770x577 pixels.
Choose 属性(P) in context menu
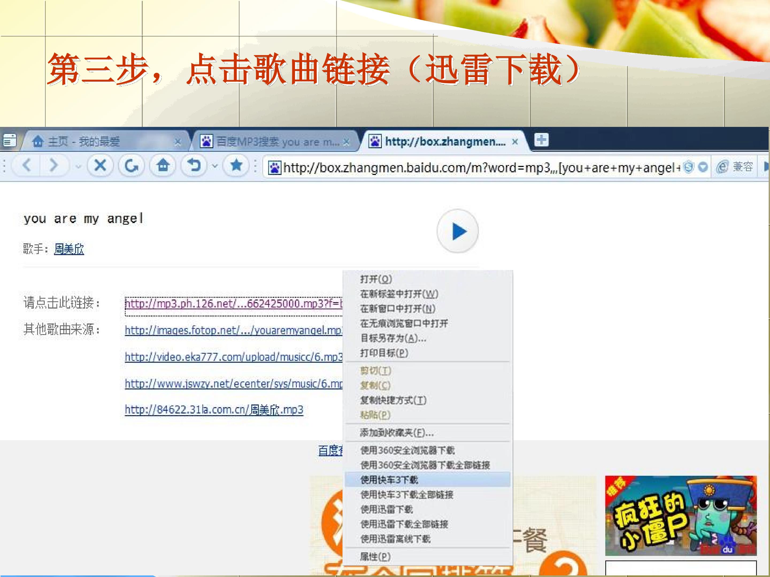tap(428, 557)
